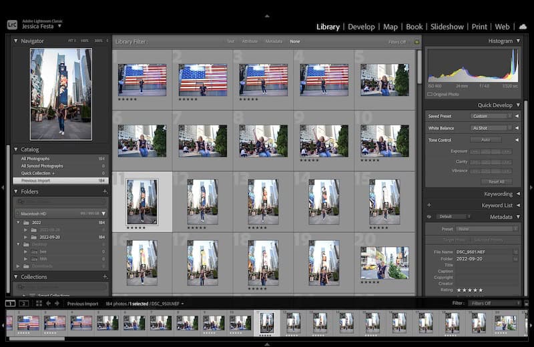Collapse the Navigator panel
This screenshot has height=347, width=534.
pos(15,41)
